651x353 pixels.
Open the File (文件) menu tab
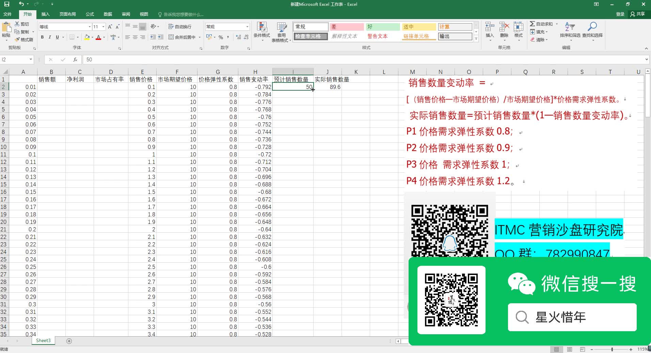coord(7,14)
